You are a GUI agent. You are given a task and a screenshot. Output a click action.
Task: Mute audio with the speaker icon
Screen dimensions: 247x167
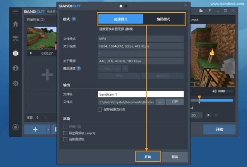click(x=214, y=91)
